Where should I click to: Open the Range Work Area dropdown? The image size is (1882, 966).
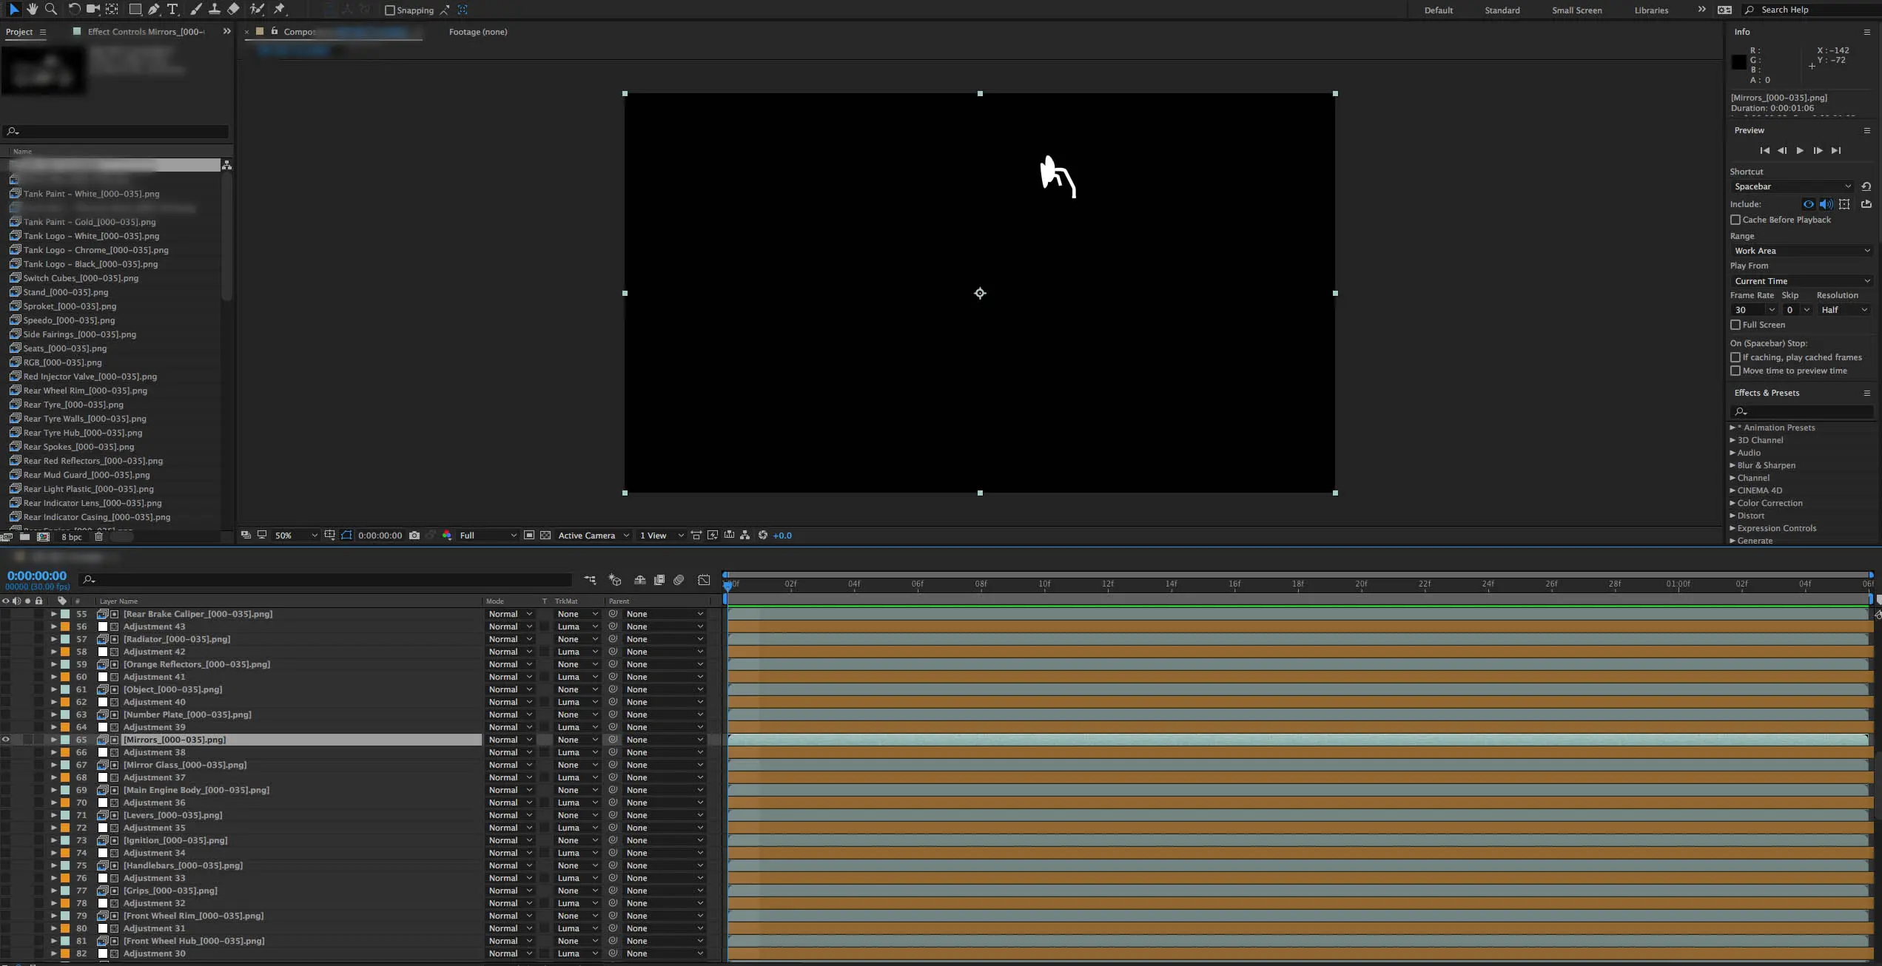(1801, 251)
